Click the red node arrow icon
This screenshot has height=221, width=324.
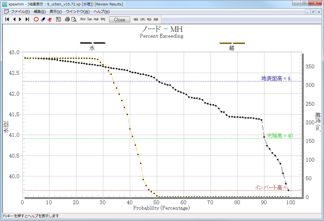[49, 19]
